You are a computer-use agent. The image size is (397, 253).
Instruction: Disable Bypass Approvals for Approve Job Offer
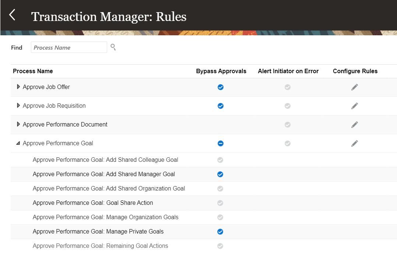tap(220, 87)
